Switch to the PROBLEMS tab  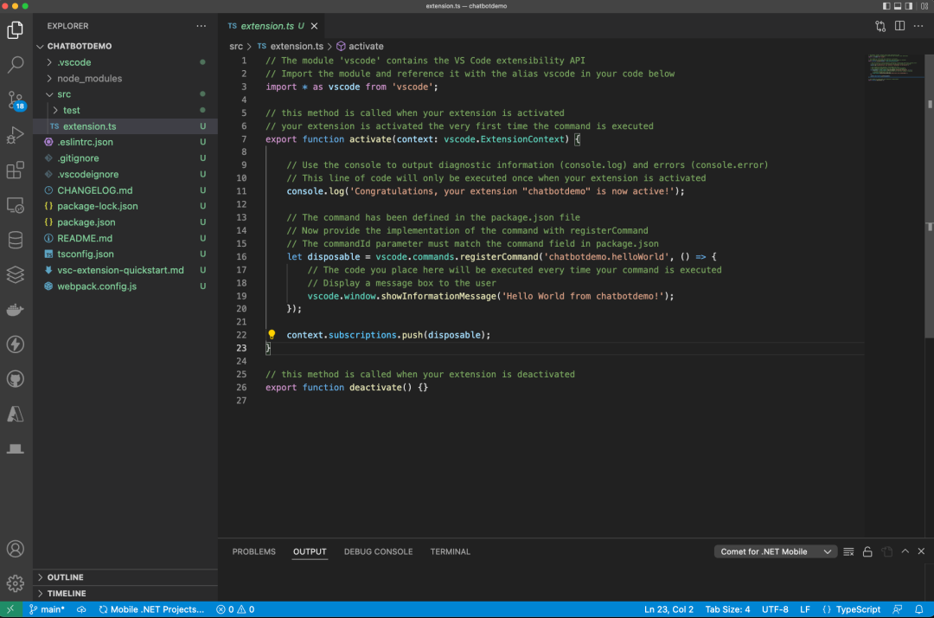click(253, 551)
